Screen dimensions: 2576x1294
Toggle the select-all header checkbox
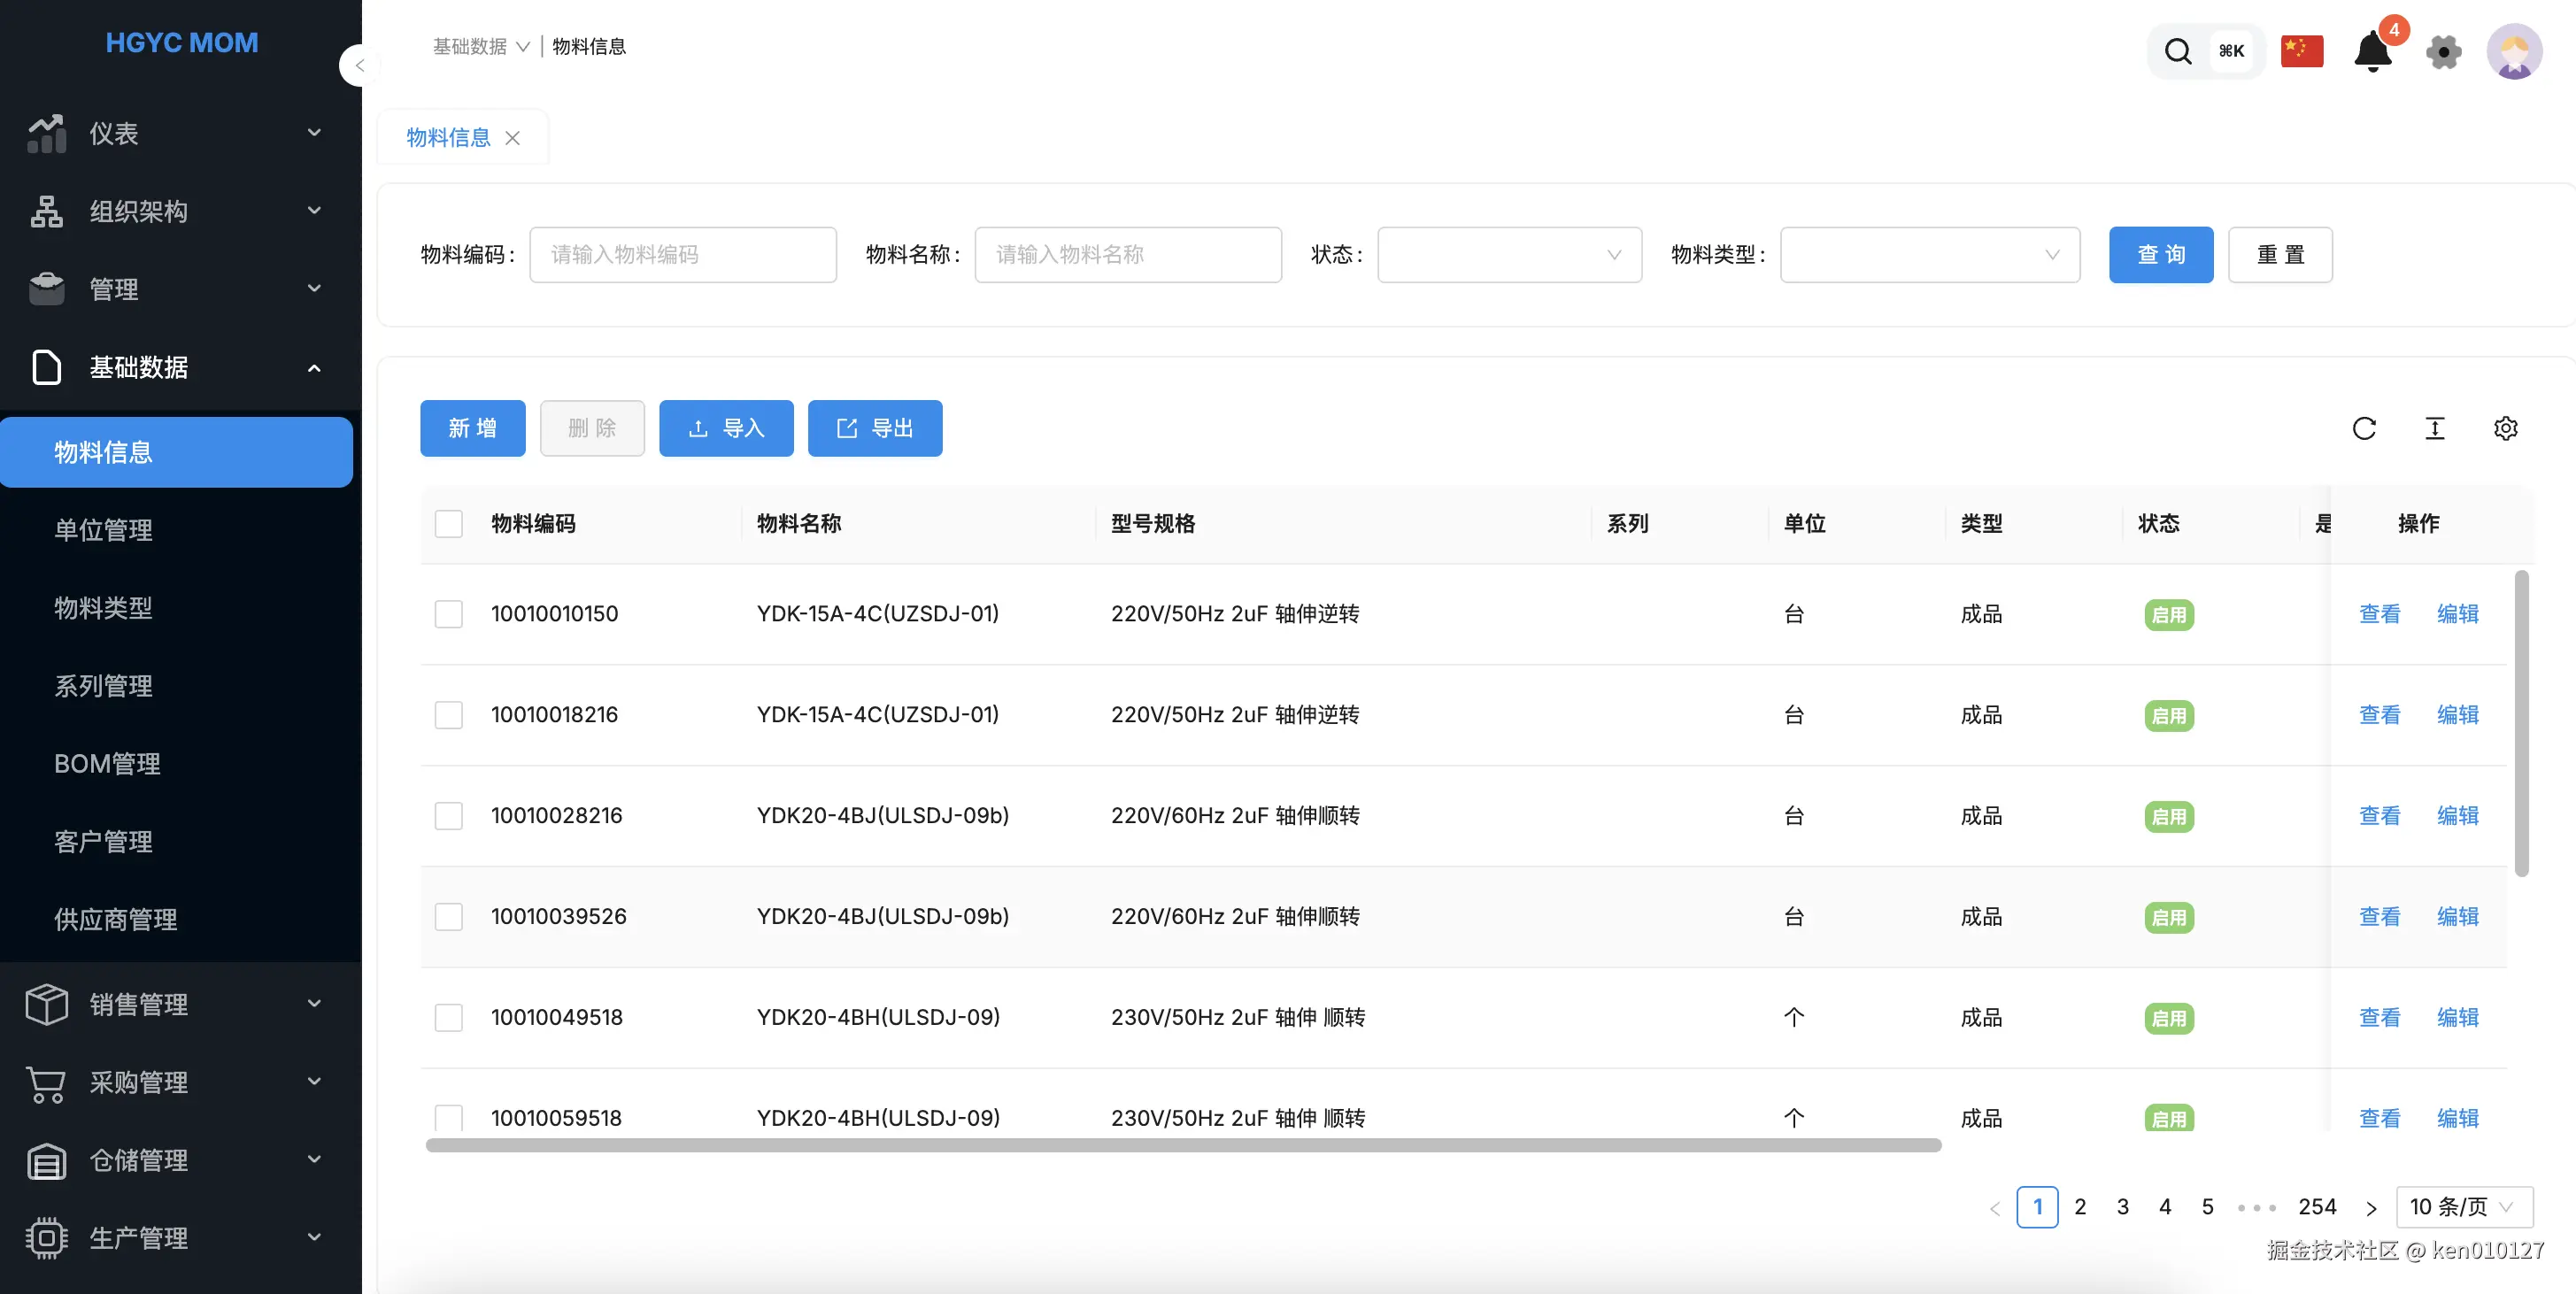click(449, 524)
